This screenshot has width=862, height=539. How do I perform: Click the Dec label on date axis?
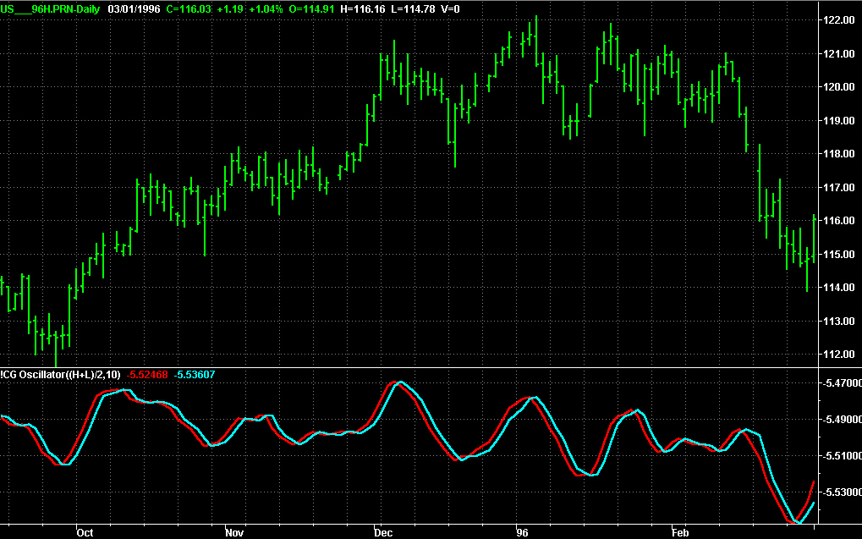coord(383,532)
